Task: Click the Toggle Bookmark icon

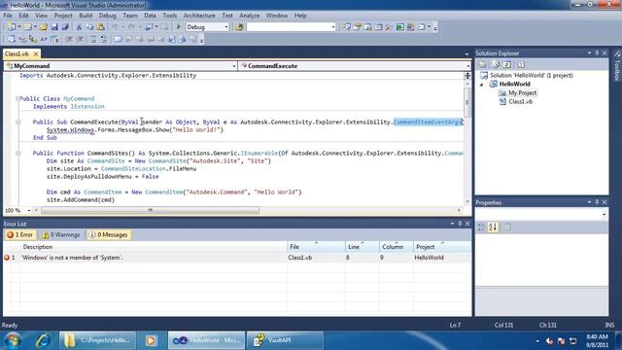Action: (118, 39)
